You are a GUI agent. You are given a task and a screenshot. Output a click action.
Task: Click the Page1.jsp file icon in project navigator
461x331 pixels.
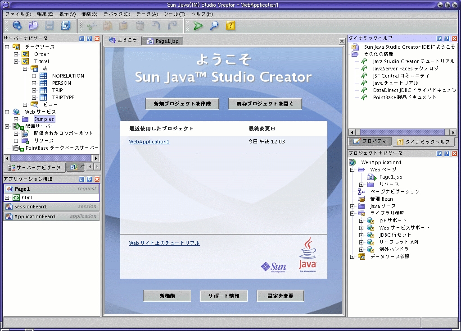pyautogui.click(x=372, y=177)
